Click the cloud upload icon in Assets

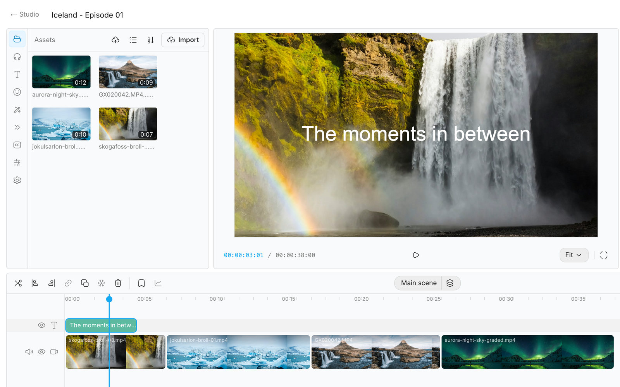pos(115,40)
